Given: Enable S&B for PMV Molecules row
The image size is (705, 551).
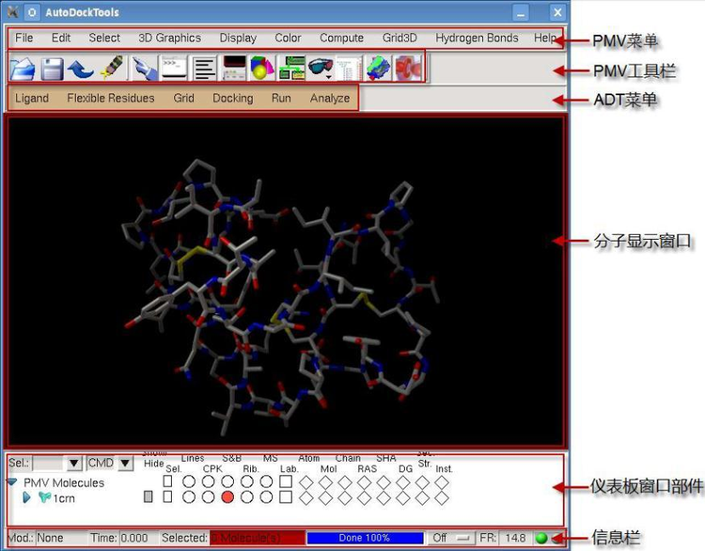Looking at the screenshot, I should [x=227, y=481].
